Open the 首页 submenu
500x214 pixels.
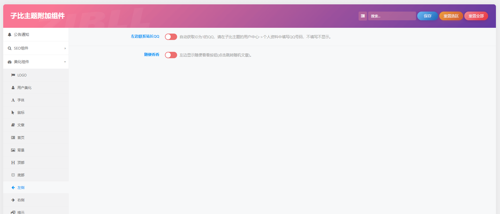coord(36,138)
